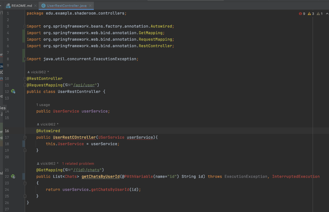The image size is (329, 212).
Task: Click the '1 usage' inlay hint
Action: point(43,105)
